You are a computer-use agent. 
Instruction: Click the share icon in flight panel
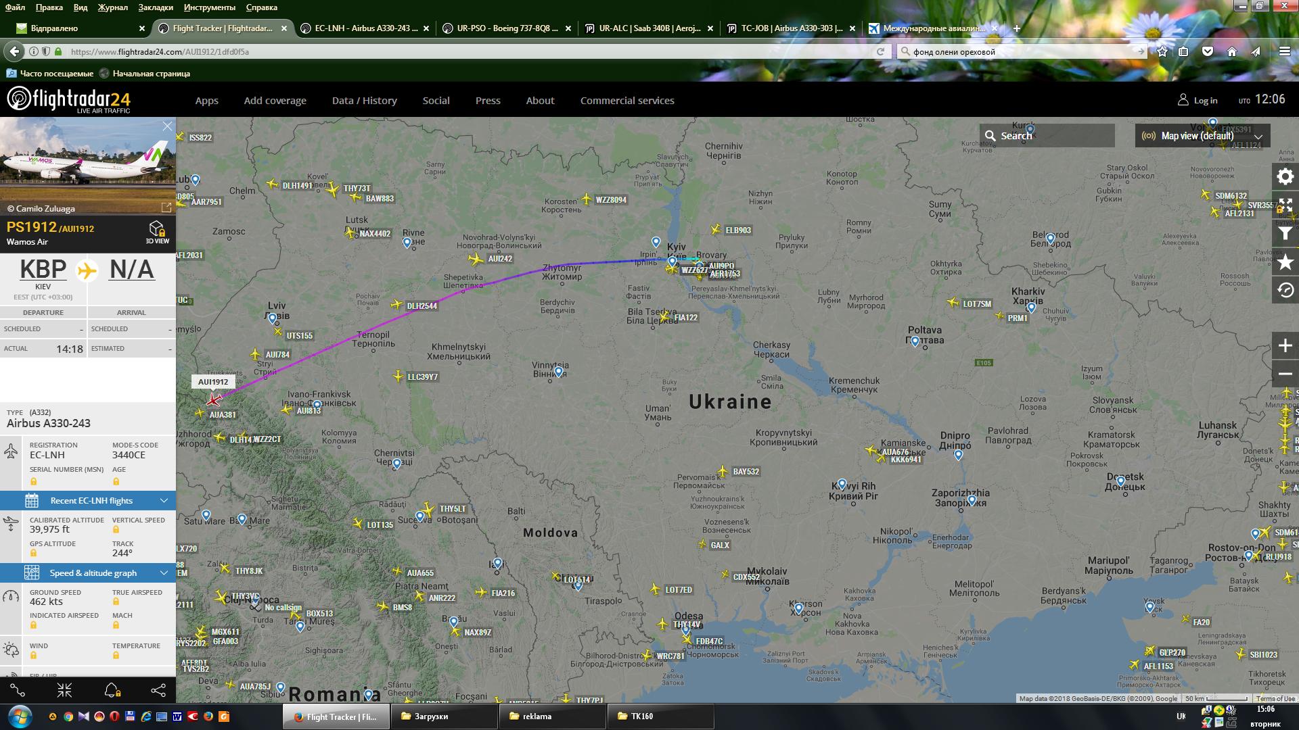point(158,690)
